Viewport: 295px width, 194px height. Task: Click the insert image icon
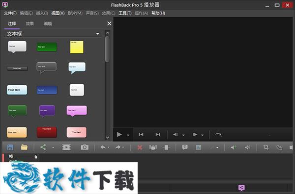coord(199,147)
